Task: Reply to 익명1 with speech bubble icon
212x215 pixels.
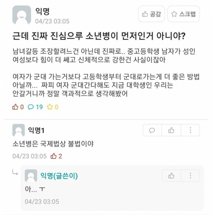Action: [x=152, y=130]
